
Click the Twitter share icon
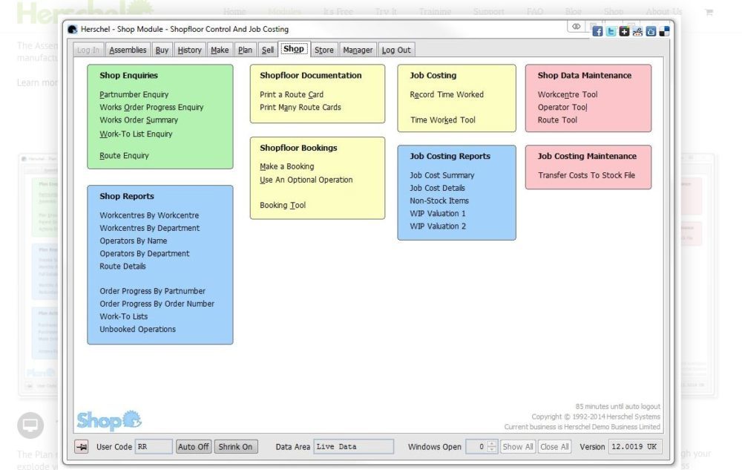click(x=611, y=31)
